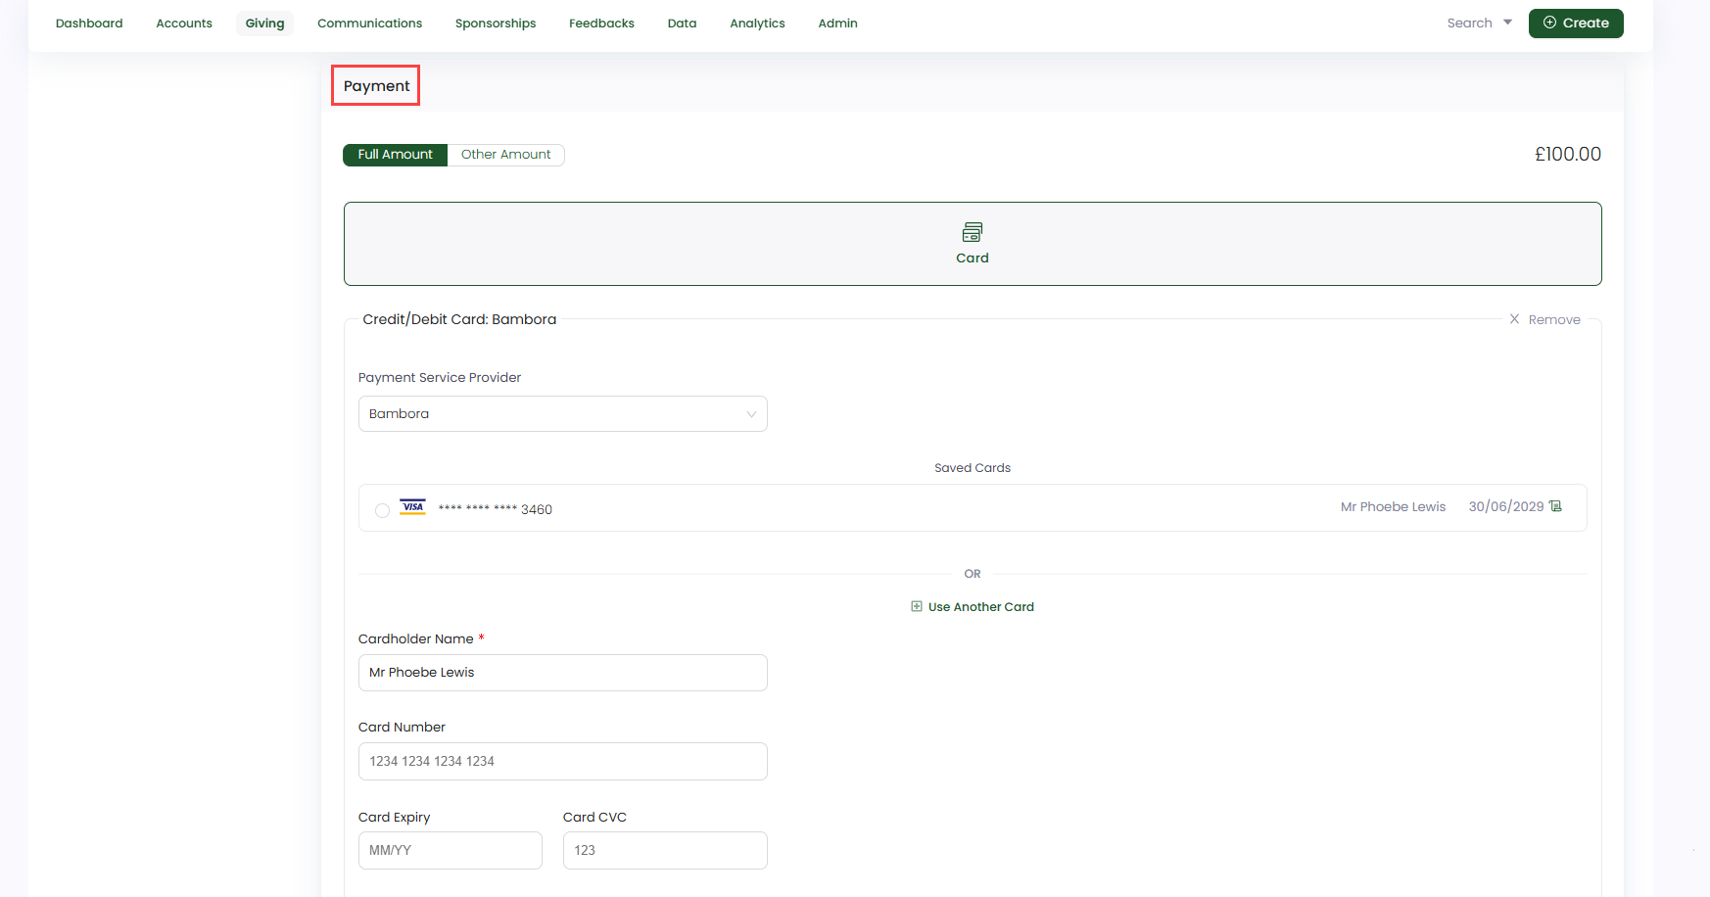1710x897 pixels.
Task: Open the Sponsorships menu
Action: point(496,24)
